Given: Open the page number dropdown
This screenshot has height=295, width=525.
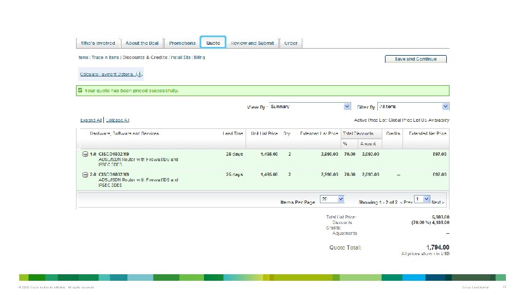Looking at the screenshot, I should click(x=422, y=199).
